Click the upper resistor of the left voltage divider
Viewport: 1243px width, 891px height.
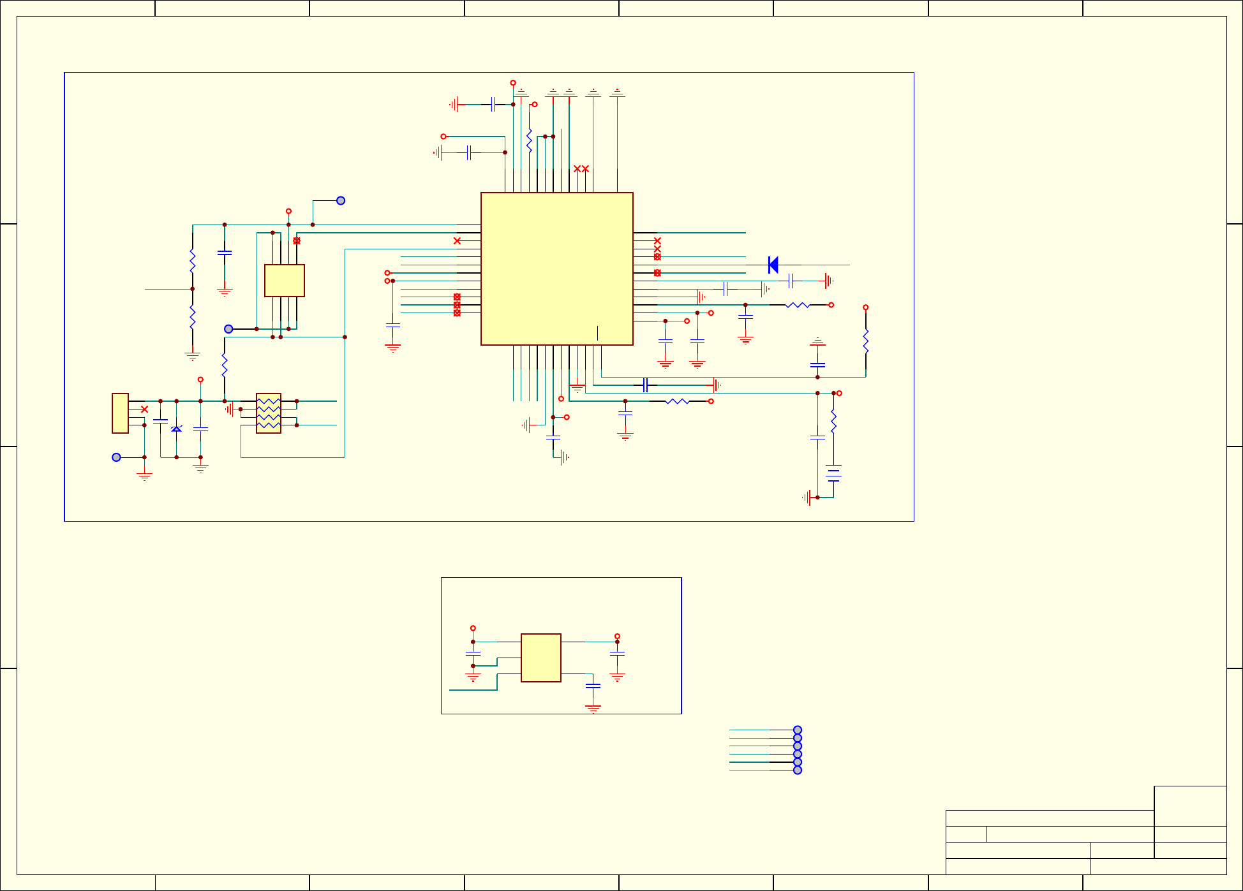point(193,261)
